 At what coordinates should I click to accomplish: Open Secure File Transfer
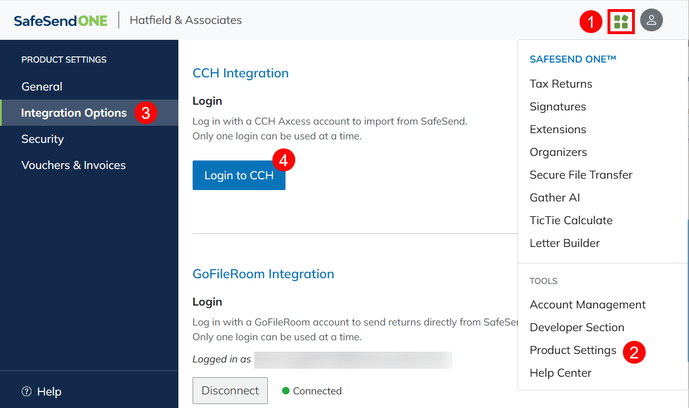581,175
